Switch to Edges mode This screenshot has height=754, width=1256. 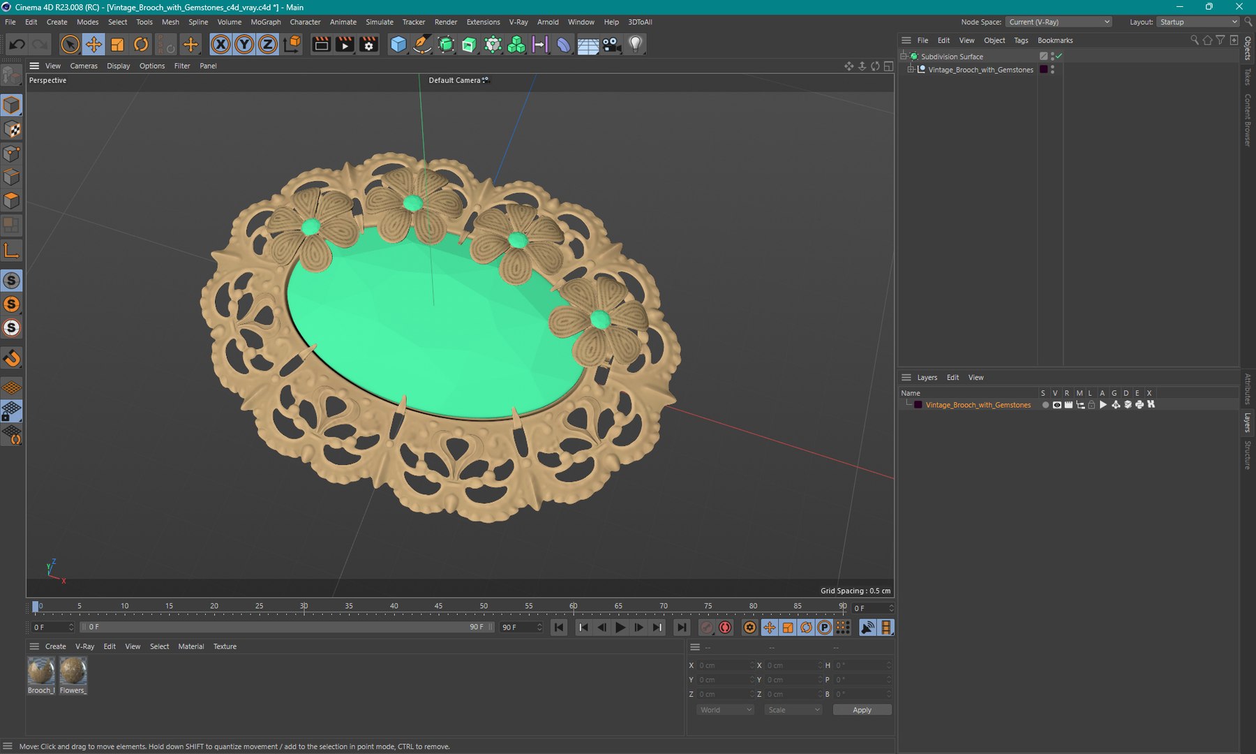pyautogui.click(x=12, y=177)
